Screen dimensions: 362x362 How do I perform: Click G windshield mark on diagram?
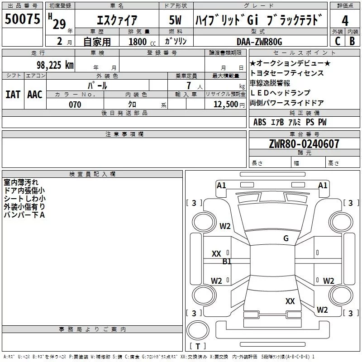pos(286,238)
